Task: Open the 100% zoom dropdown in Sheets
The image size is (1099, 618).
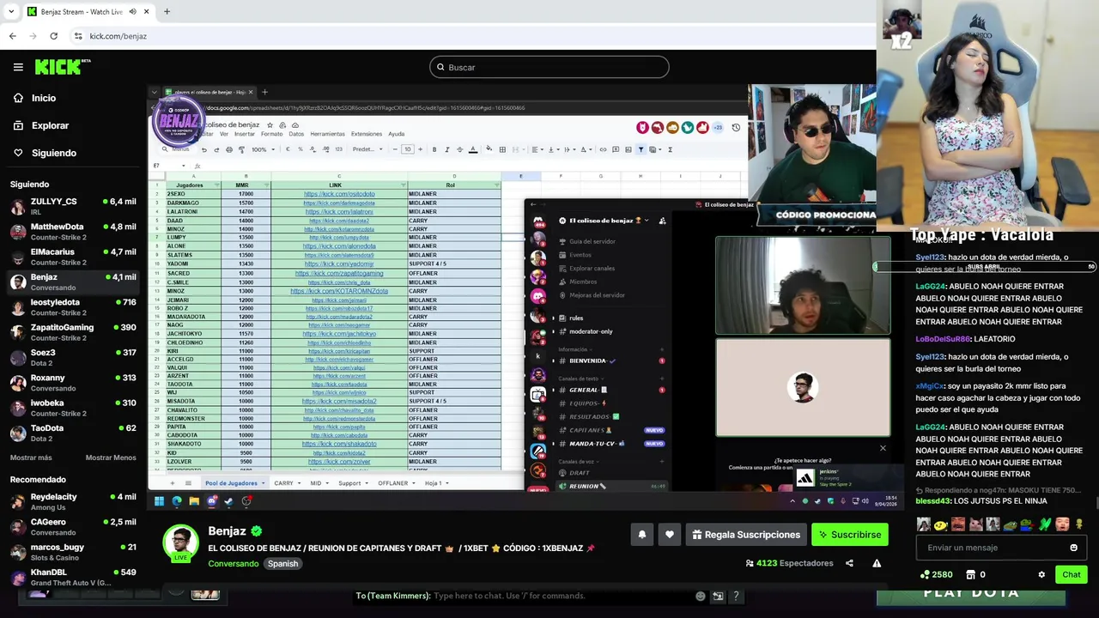Action: (x=262, y=149)
